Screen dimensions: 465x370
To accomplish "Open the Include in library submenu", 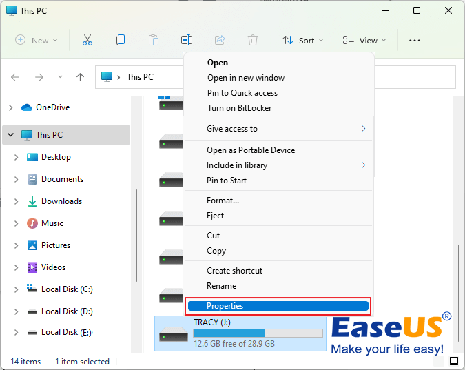I will coord(278,165).
